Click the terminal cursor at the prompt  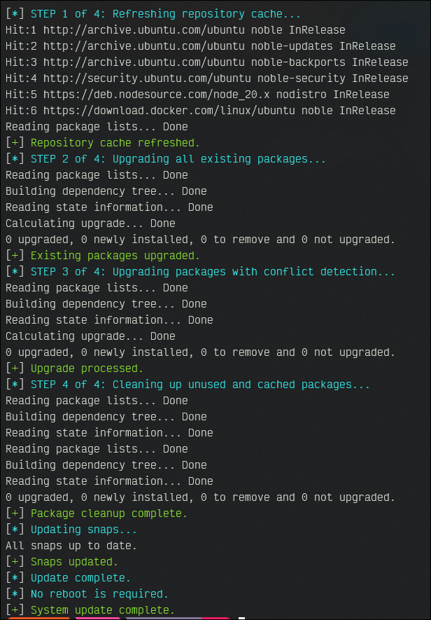click(x=241, y=616)
